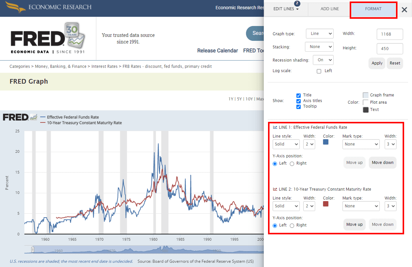Change the Plot area color swatch
Screen dimensions: 412x267
365,103
